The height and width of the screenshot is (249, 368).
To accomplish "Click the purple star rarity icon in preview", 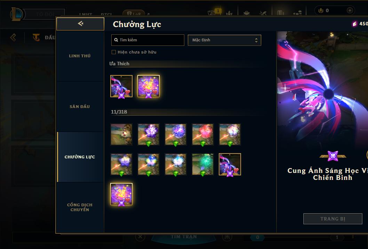I will point(333,156).
